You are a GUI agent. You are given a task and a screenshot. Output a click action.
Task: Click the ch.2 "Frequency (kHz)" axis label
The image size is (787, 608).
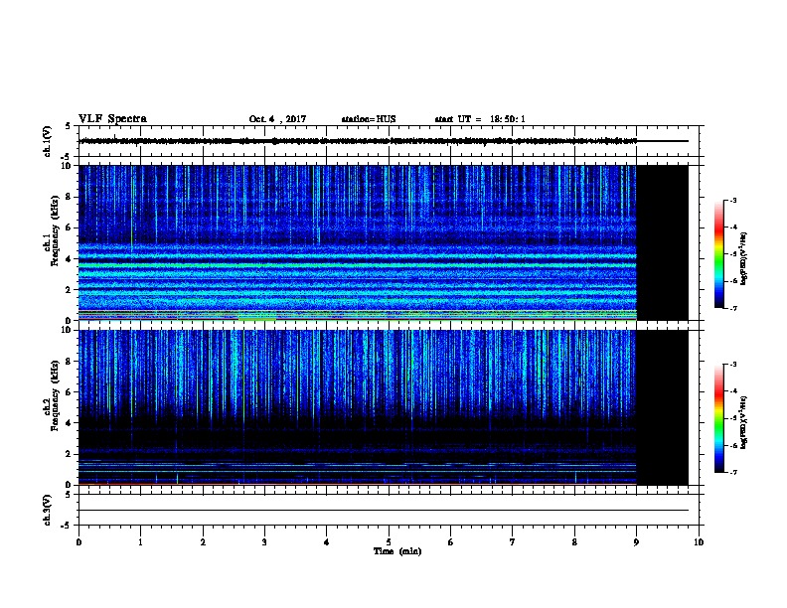pyautogui.click(x=55, y=395)
